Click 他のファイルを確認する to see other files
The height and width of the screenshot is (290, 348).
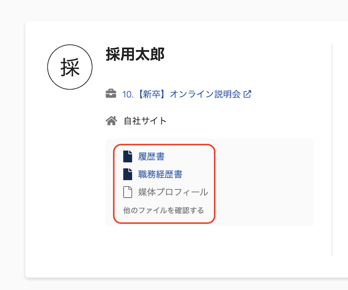(x=164, y=210)
